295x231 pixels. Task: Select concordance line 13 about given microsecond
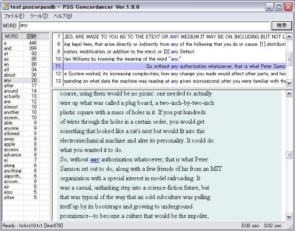tap(169, 81)
